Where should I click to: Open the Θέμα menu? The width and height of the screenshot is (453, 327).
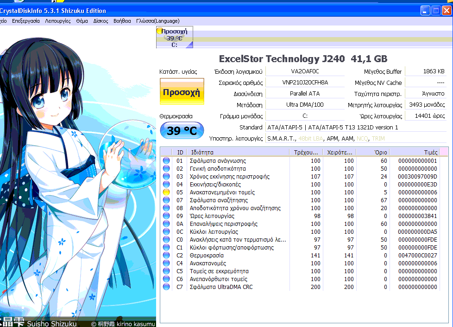82,21
